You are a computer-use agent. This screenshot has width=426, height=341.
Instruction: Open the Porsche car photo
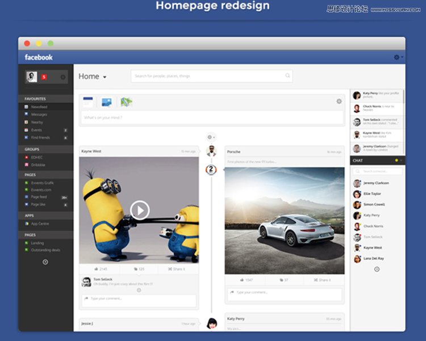(x=285, y=221)
